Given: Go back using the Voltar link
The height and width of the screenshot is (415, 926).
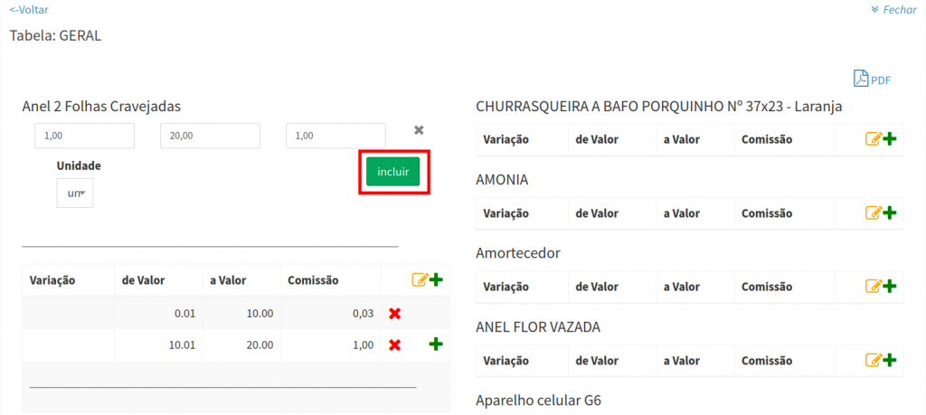Looking at the screenshot, I should pos(29,10).
